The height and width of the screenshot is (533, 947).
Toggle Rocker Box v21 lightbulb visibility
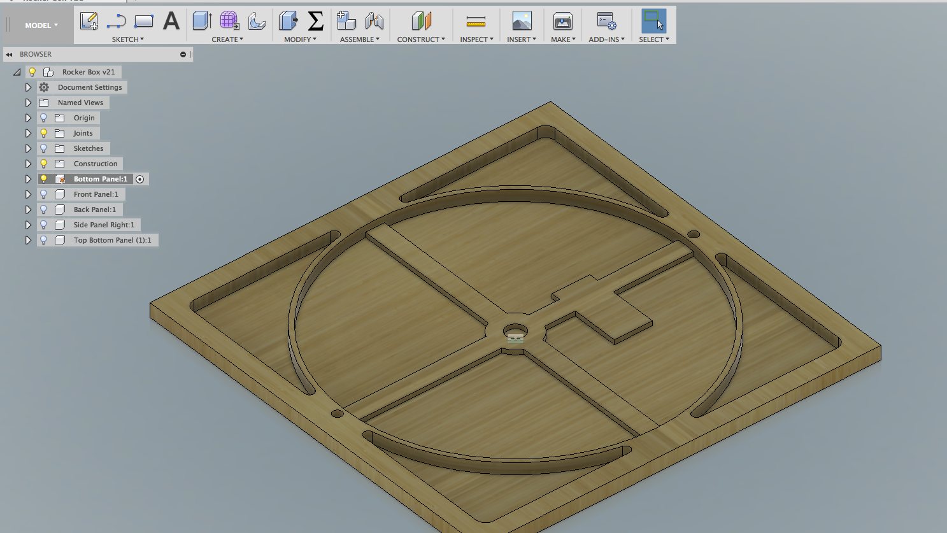32,72
